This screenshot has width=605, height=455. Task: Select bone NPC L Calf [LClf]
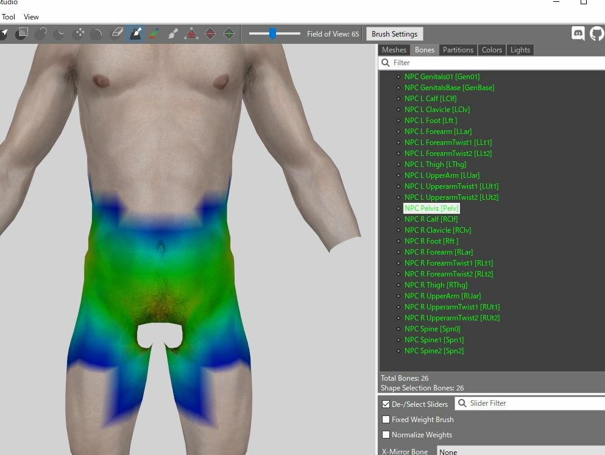click(x=430, y=99)
